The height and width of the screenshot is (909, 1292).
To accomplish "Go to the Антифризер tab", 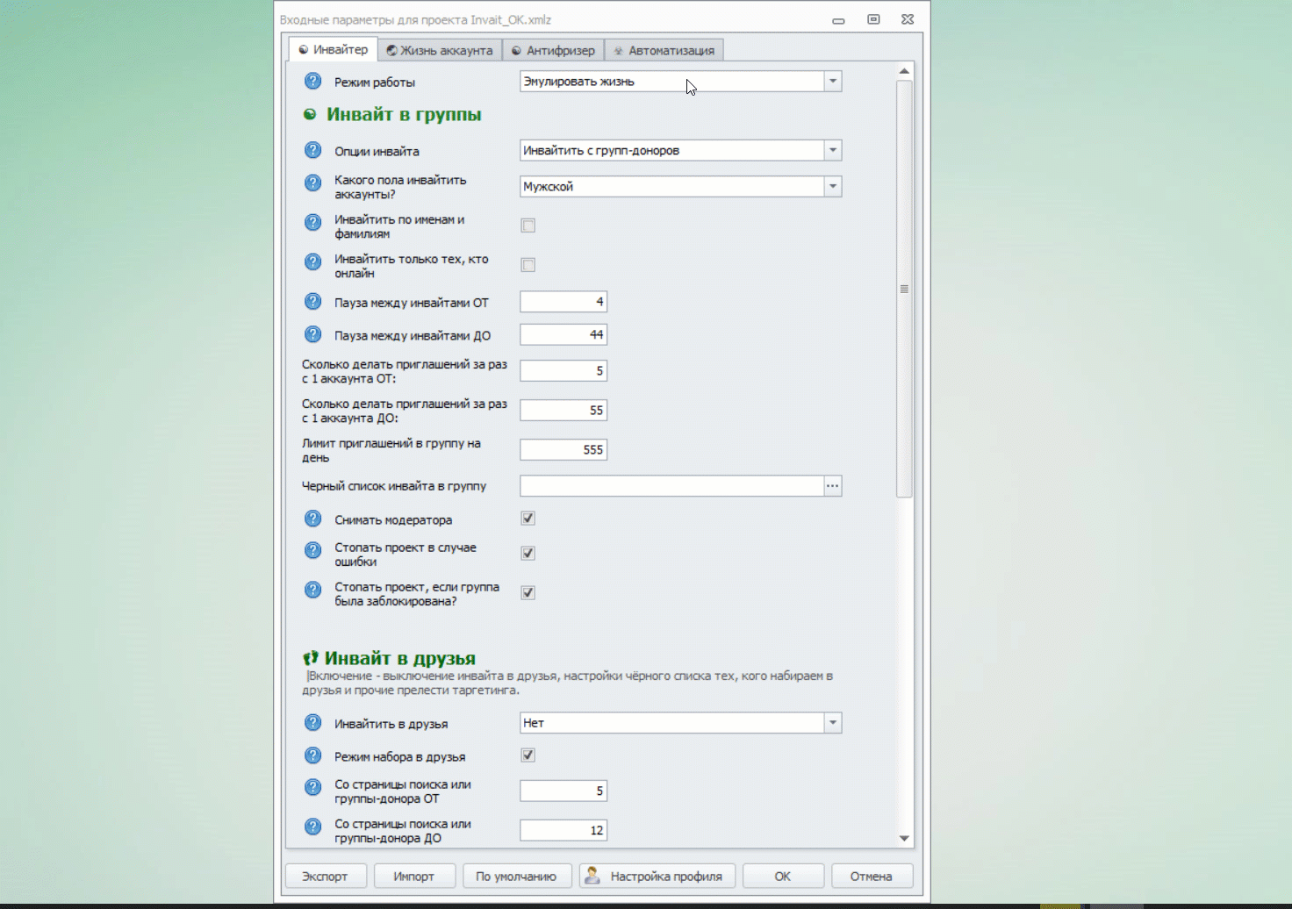I will pyautogui.click(x=553, y=50).
